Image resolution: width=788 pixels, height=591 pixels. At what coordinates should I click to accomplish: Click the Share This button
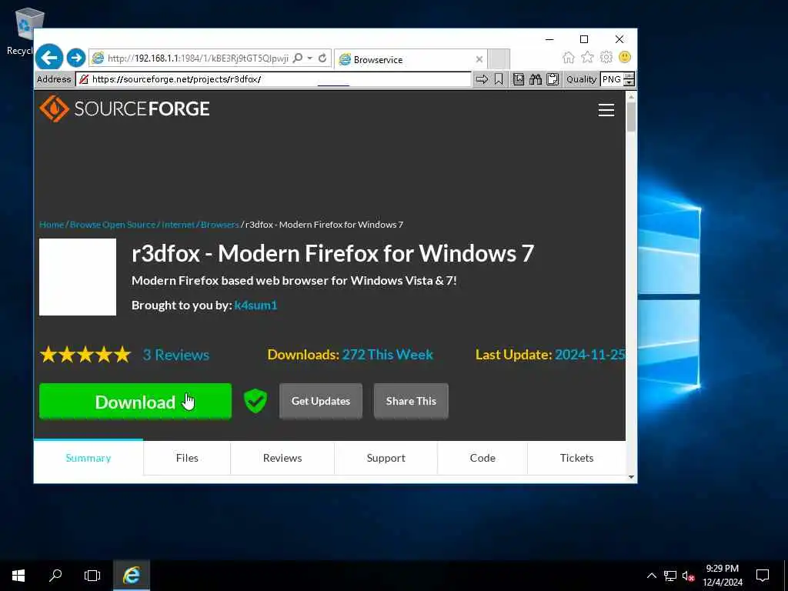[x=411, y=401]
